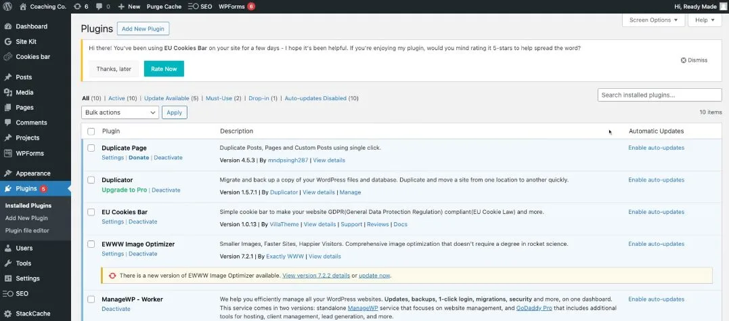The height and width of the screenshot is (321, 729).
Task: Open Hi, Ready Made account menu
Action: pos(700,7)
